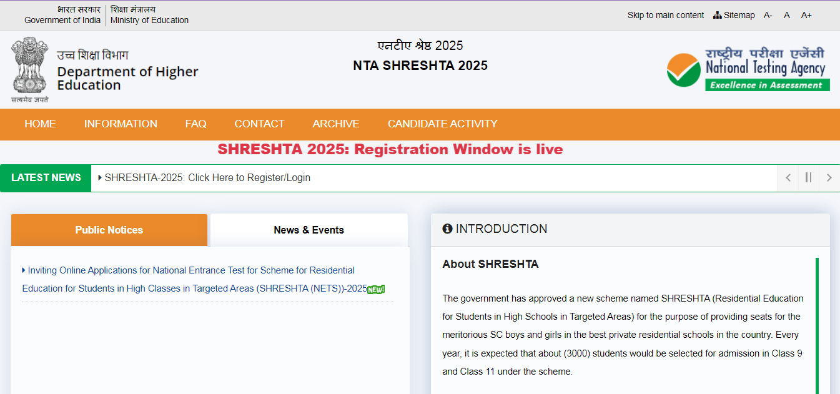Image resolution: width=840 pixels, height=394 pixels.
Task: Go to previous news item arrow
Action: pos(788,178)
